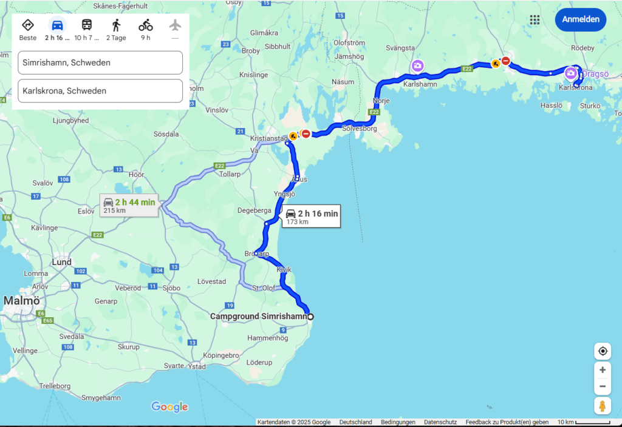The height and width of the screenshot is (427, 622).
Task: Open the Google apps grid
Action: [535, 19]
